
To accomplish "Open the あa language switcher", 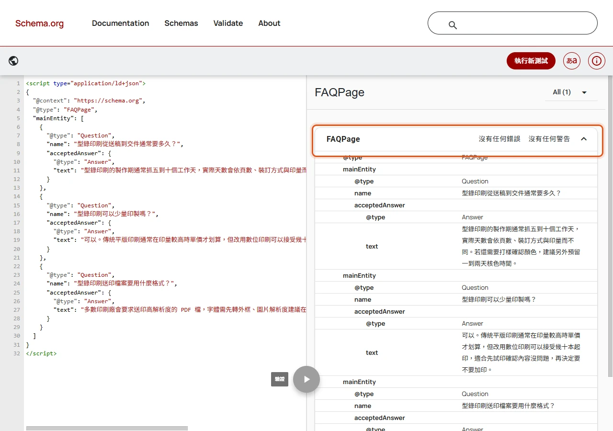I will tap(572, 61).
